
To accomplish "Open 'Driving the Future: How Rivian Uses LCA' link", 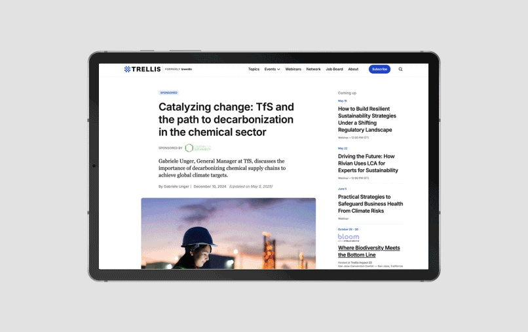I will pyautogui.click(x=368, y=163).
